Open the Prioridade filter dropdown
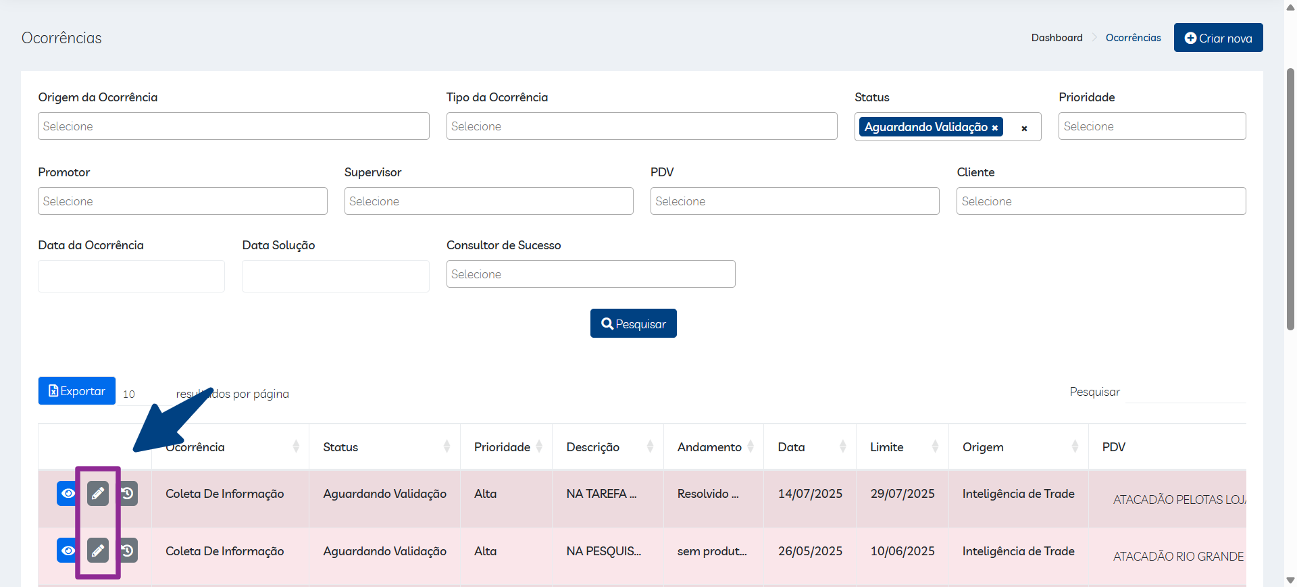1297x587 pixels. (x=1151, y=126)
